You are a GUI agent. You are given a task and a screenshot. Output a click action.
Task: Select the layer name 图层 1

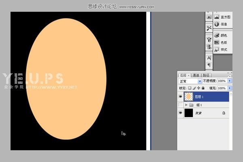click(x=199, y=97)
